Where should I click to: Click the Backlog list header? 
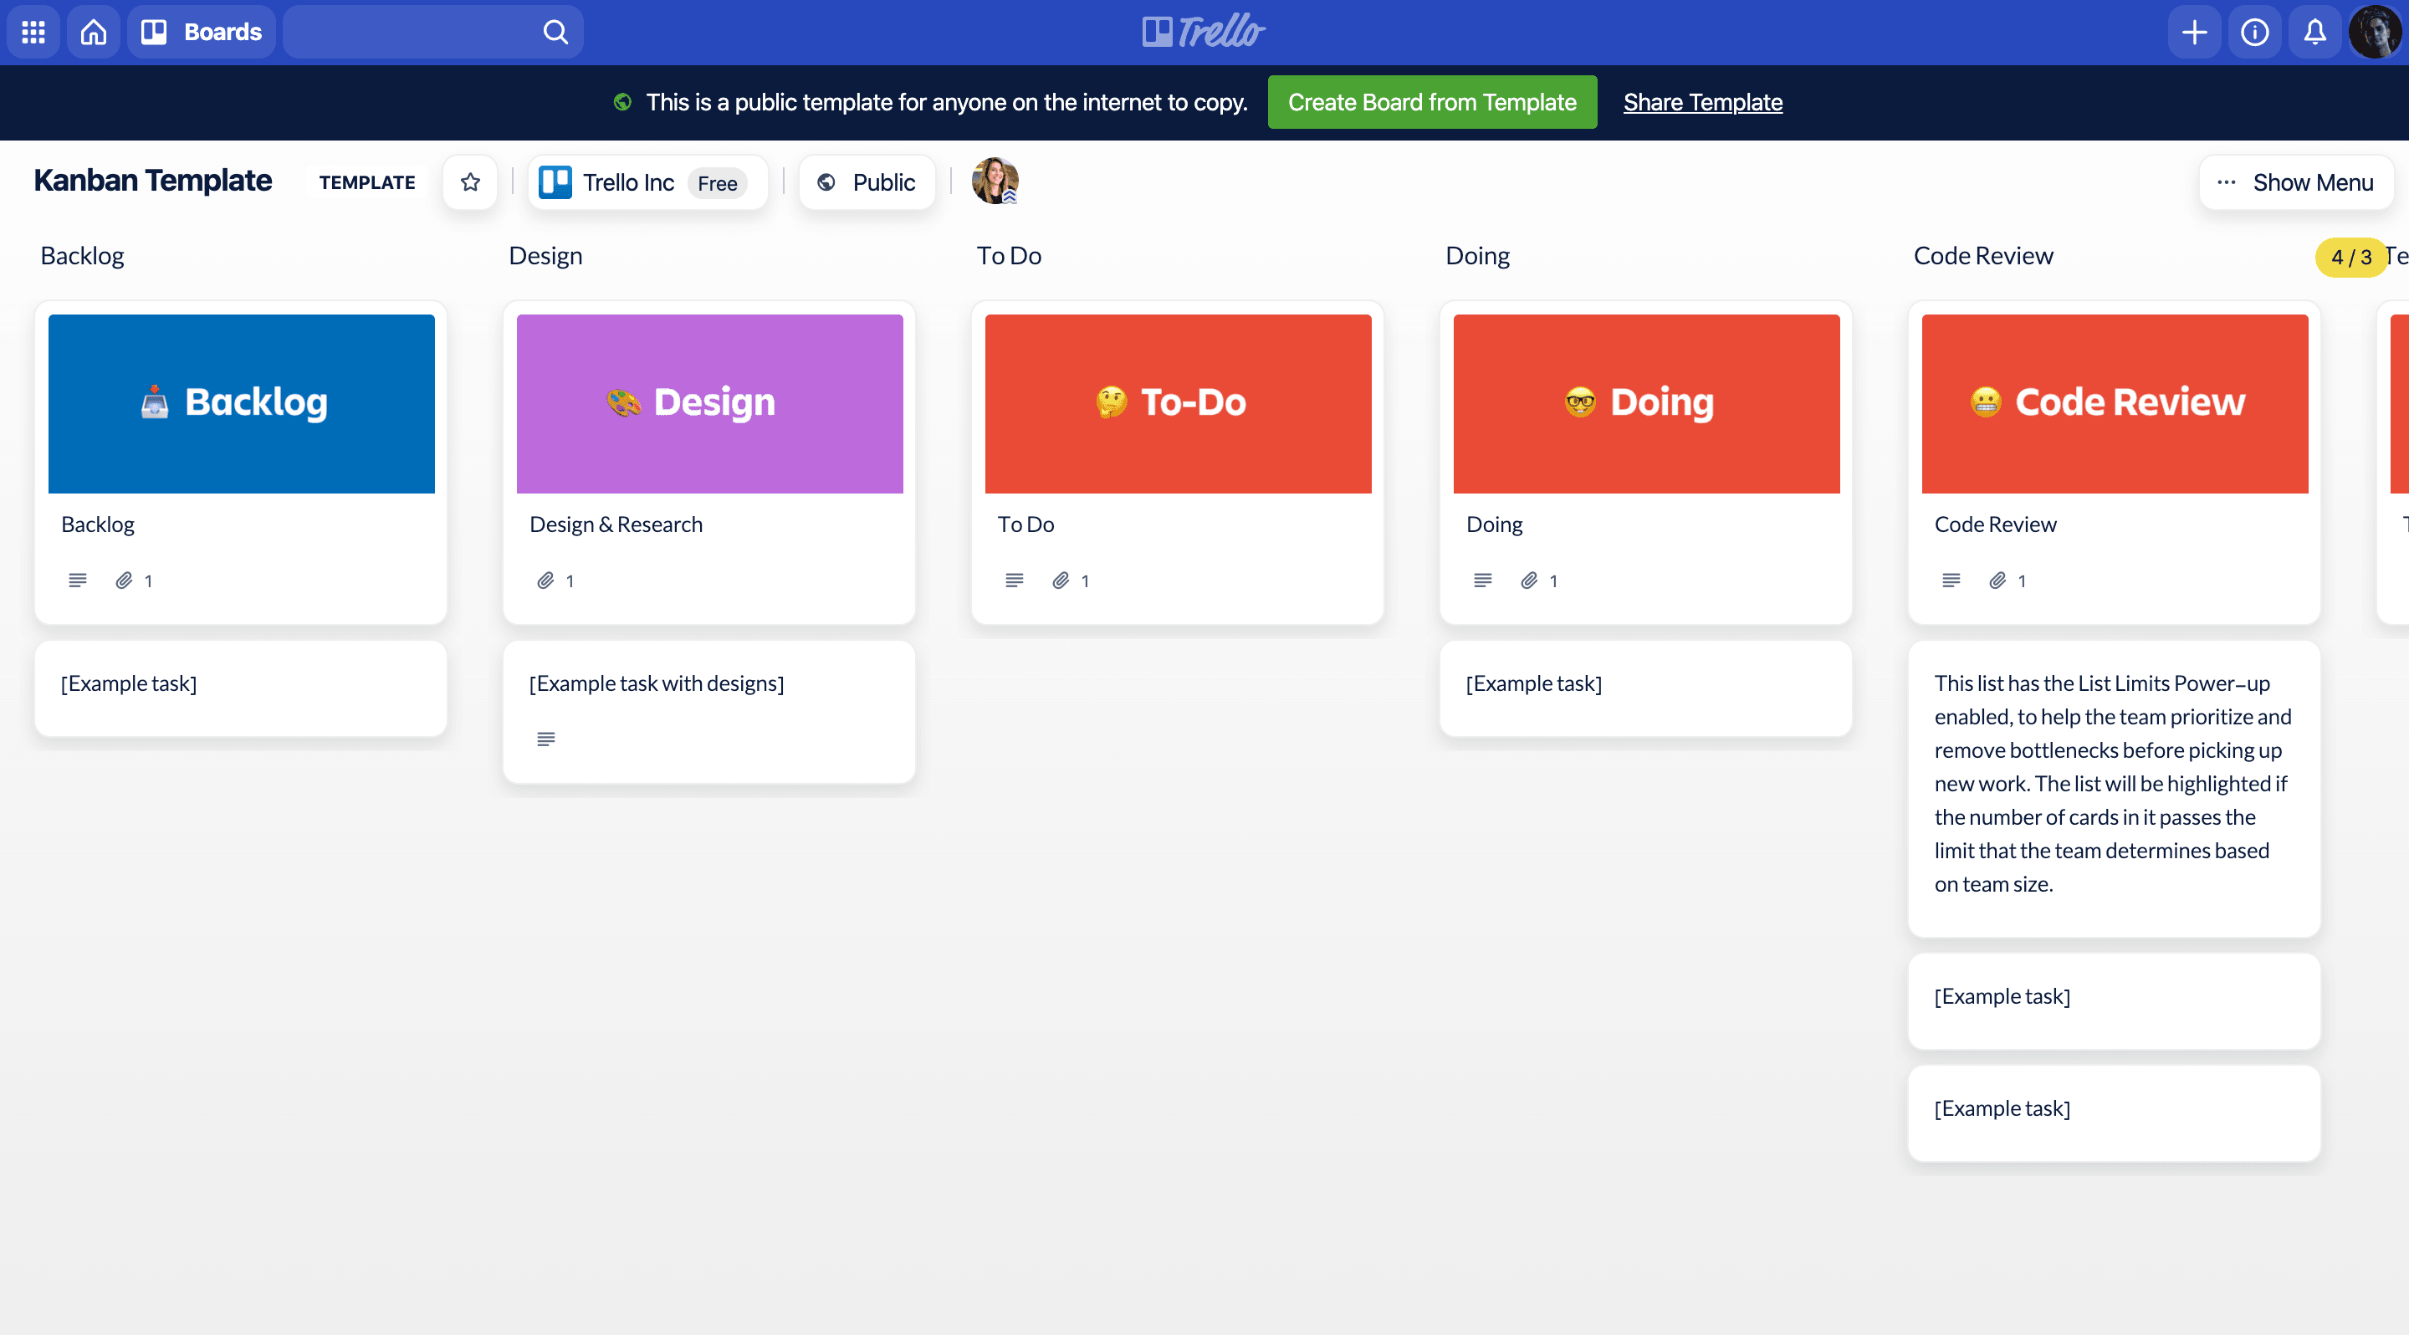[82, 256]
